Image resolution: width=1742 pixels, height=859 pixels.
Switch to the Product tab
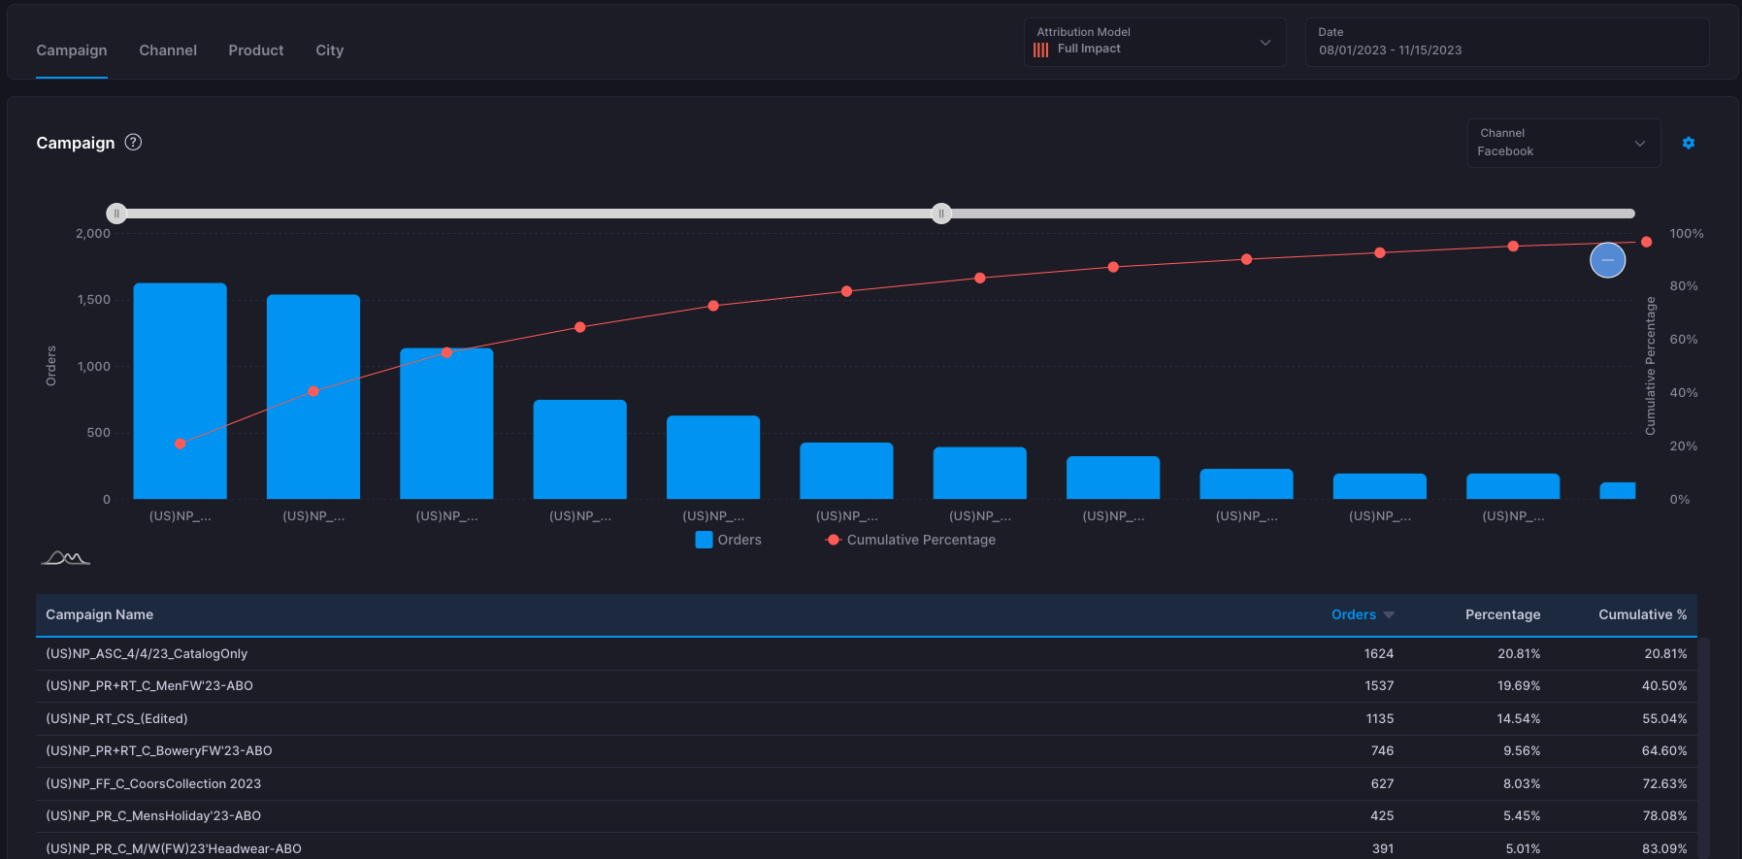point(256,50)
